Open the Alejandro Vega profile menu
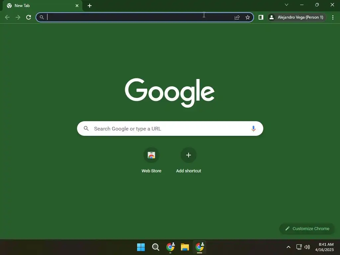Screen dimensions: 340x255 click(297, 17)
